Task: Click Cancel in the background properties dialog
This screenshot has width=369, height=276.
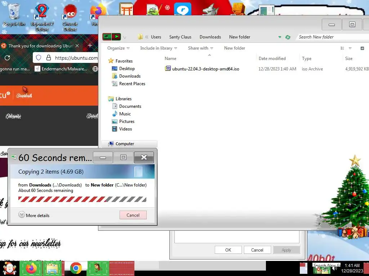Action: click(257, 250)
